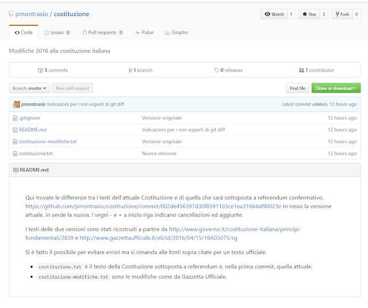
Task: View the 1 contributor page
Action: click(316, 70)
